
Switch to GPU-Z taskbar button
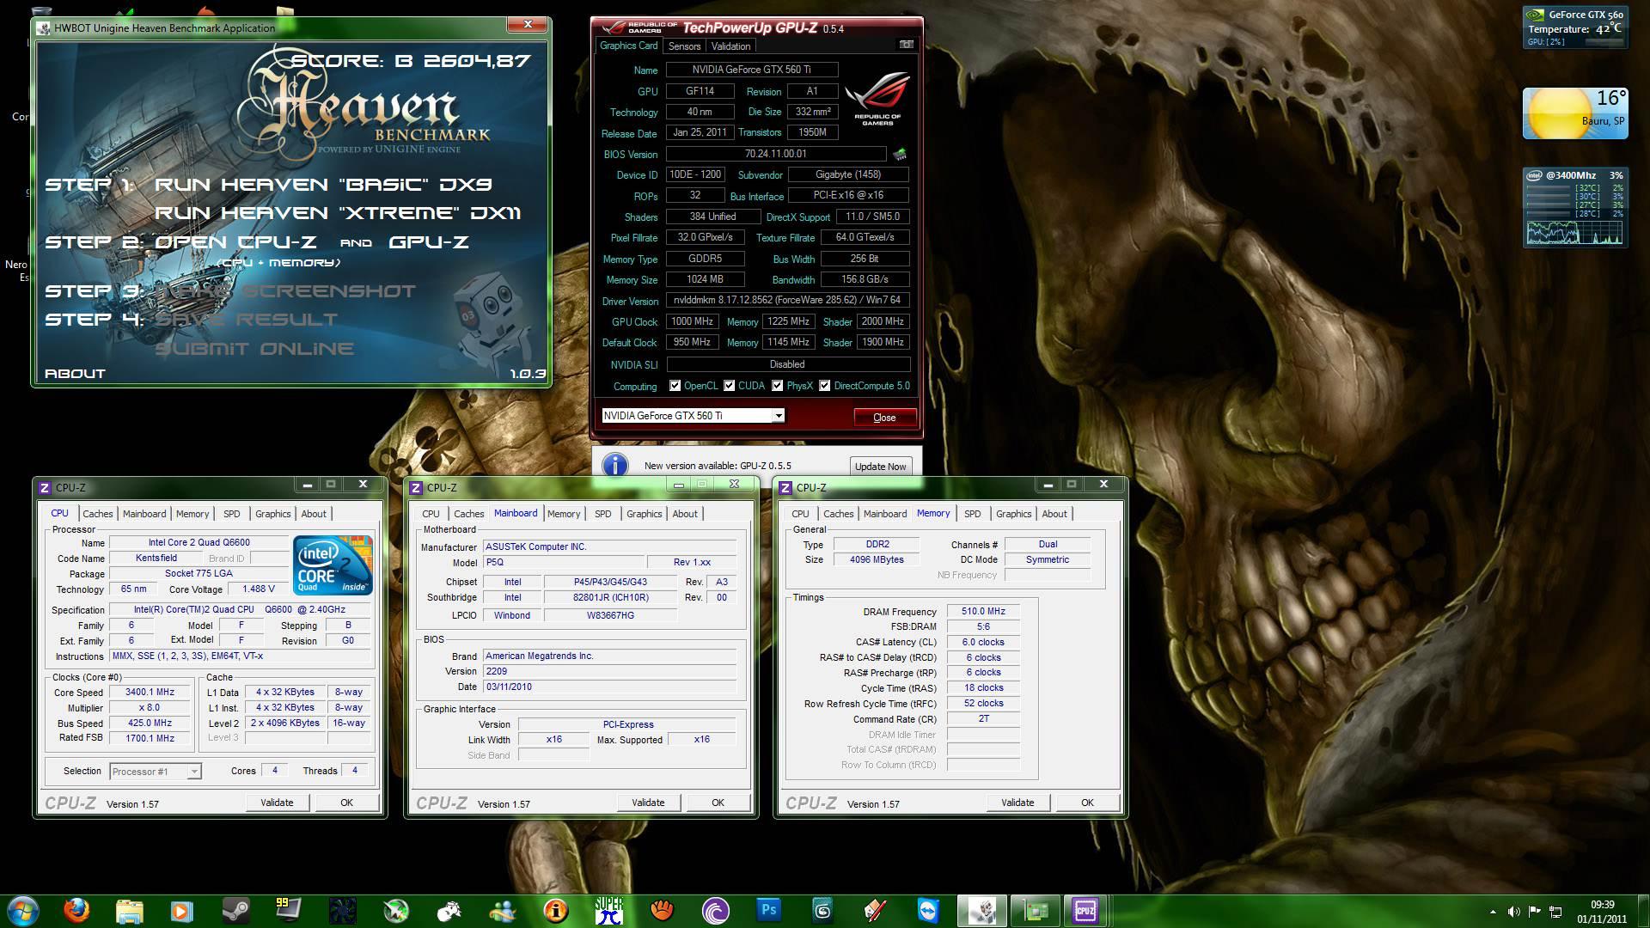(x=1034, y=910)
